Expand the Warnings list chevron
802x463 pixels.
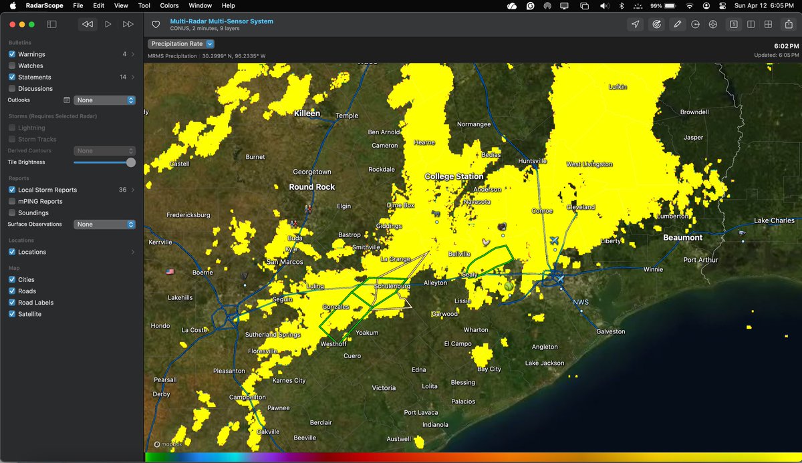pyautogui.click(x=132, y=54)
